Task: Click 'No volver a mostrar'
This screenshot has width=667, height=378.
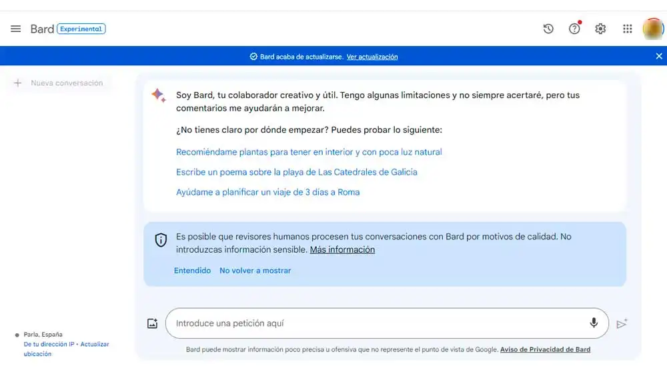Action: (255, 271)
